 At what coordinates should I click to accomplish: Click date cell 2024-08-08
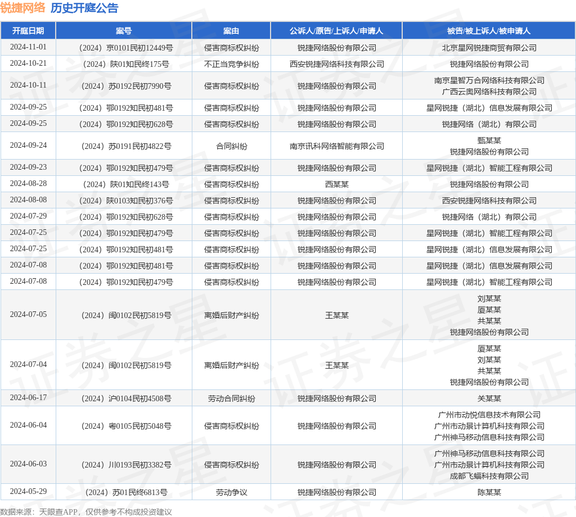pos(28,200)
